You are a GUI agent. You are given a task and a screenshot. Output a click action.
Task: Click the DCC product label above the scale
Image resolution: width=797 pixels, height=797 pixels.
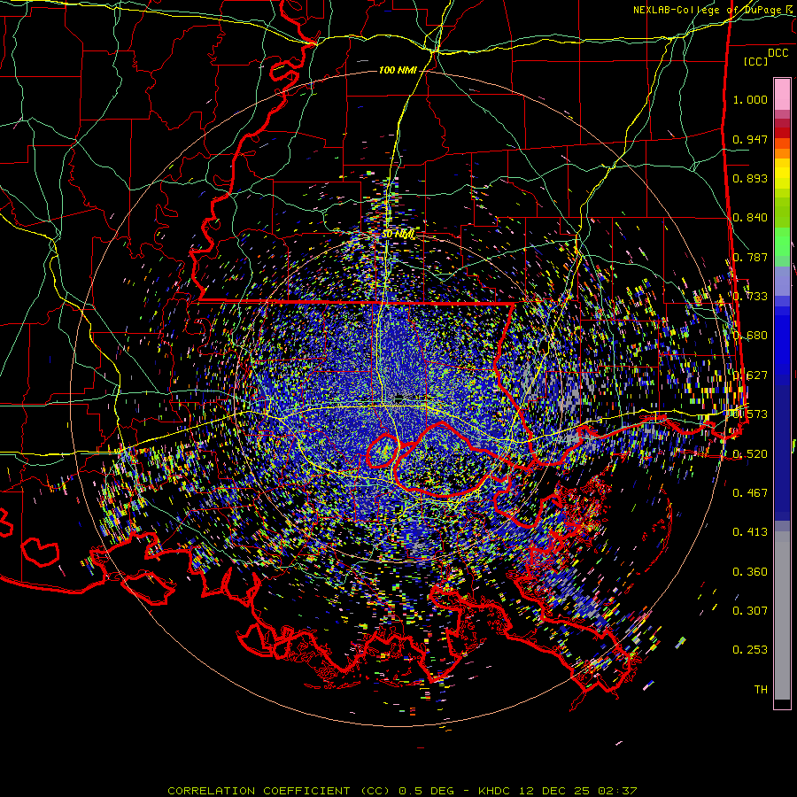[778, 52]
